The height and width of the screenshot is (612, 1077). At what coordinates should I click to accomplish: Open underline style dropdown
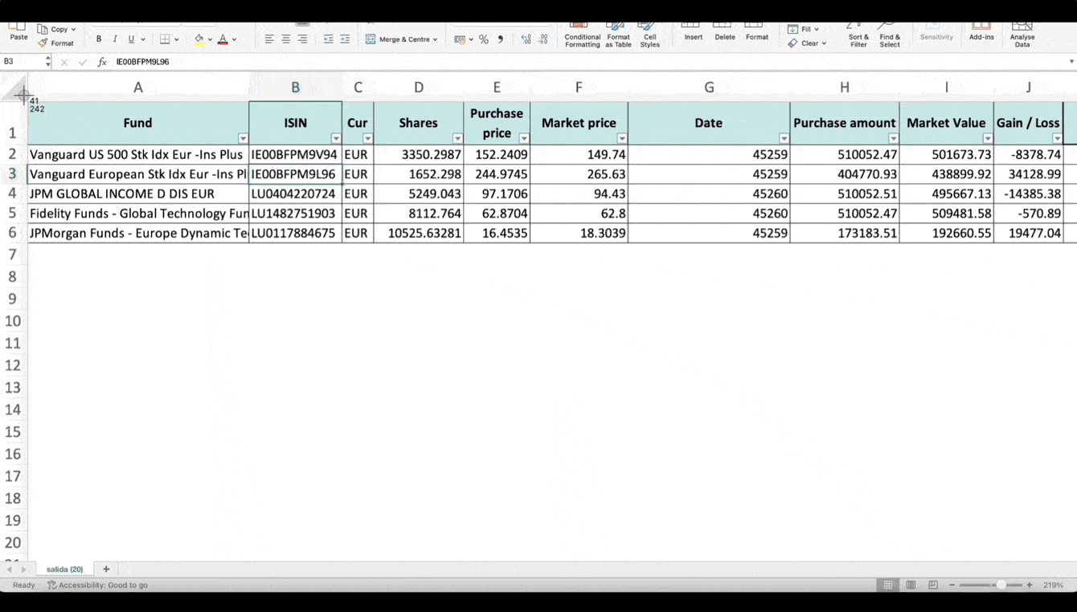coord(143,39)
